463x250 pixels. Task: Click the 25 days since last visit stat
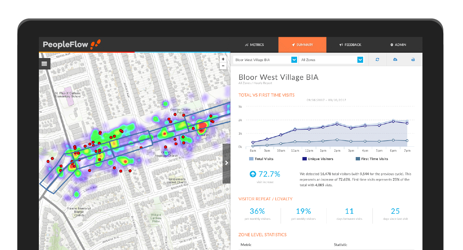[395, 214]
